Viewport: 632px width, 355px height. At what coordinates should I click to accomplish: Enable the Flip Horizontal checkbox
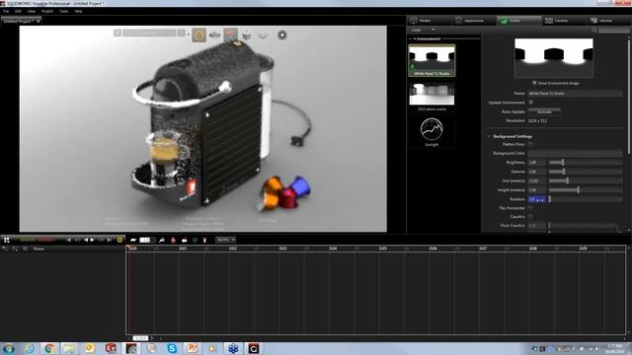click(531, 208)
